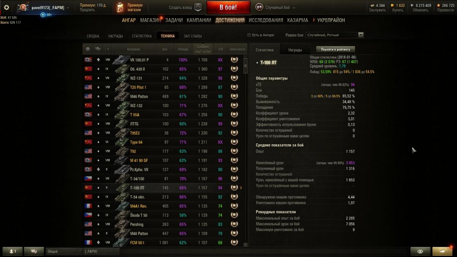Open the settings gear menu
457x257 pixels.
coord(6,7)
